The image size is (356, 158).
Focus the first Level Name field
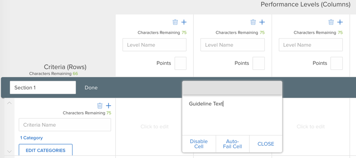tap(154, 45)
